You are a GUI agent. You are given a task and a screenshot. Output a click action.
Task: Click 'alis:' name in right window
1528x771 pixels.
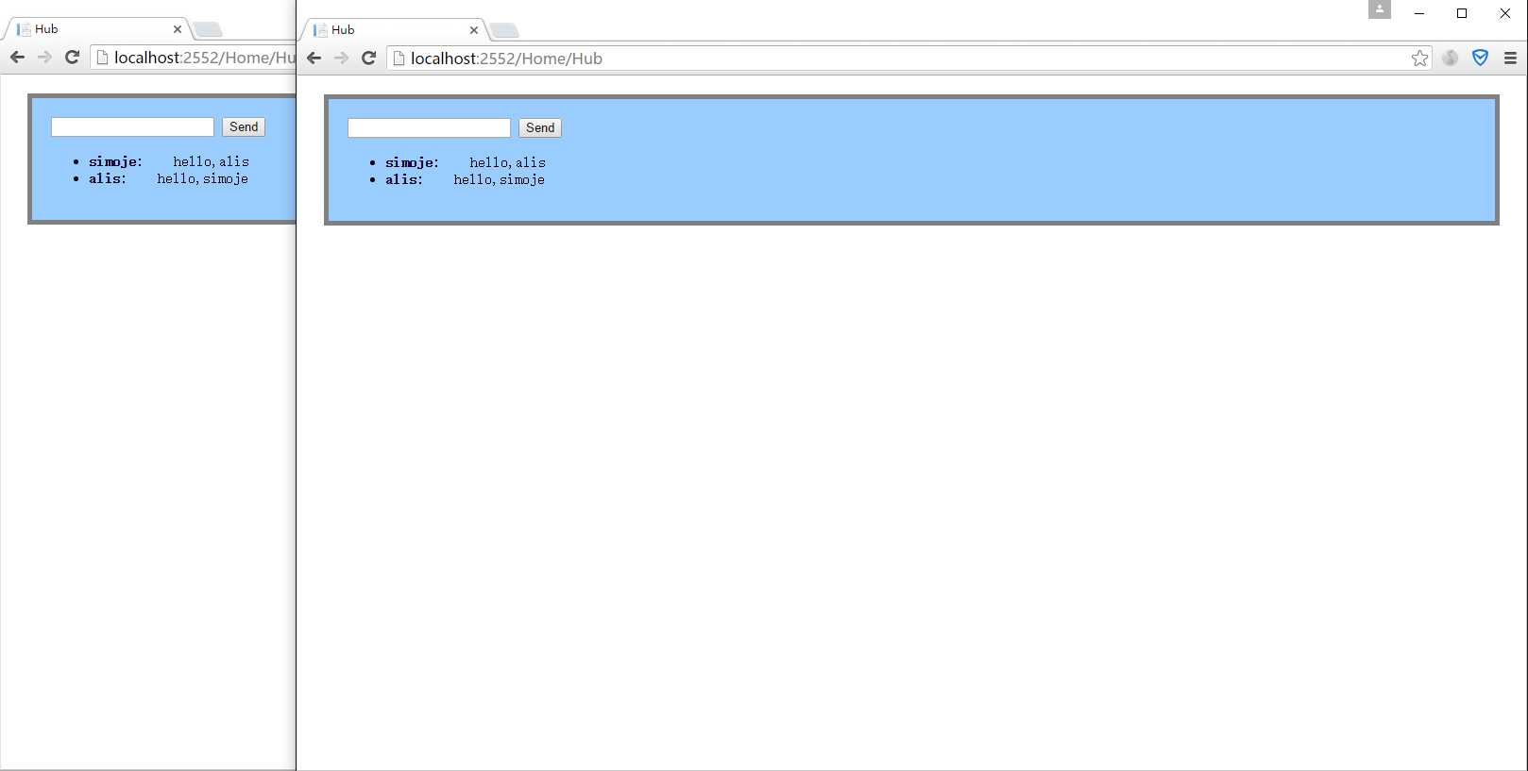click(x=404, y=180)
